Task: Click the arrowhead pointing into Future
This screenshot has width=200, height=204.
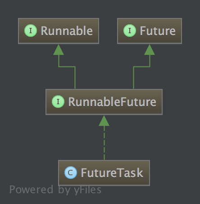Action: (x=150, y=50)
